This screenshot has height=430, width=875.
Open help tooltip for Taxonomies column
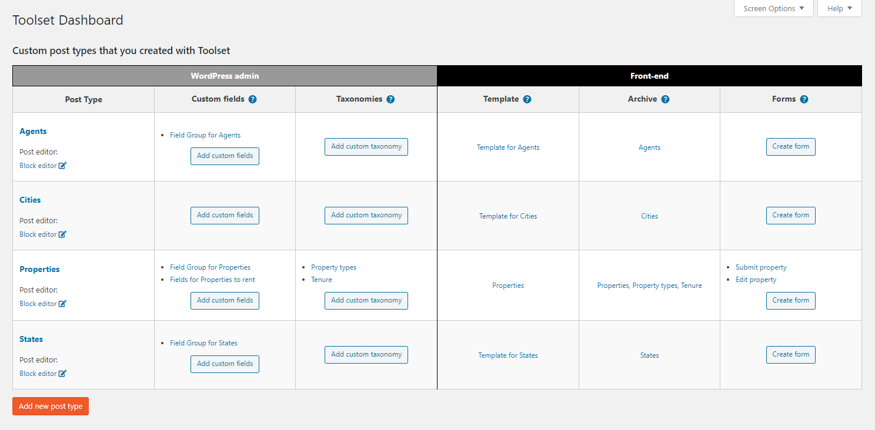pyautogui.click(x=390, y=99)
